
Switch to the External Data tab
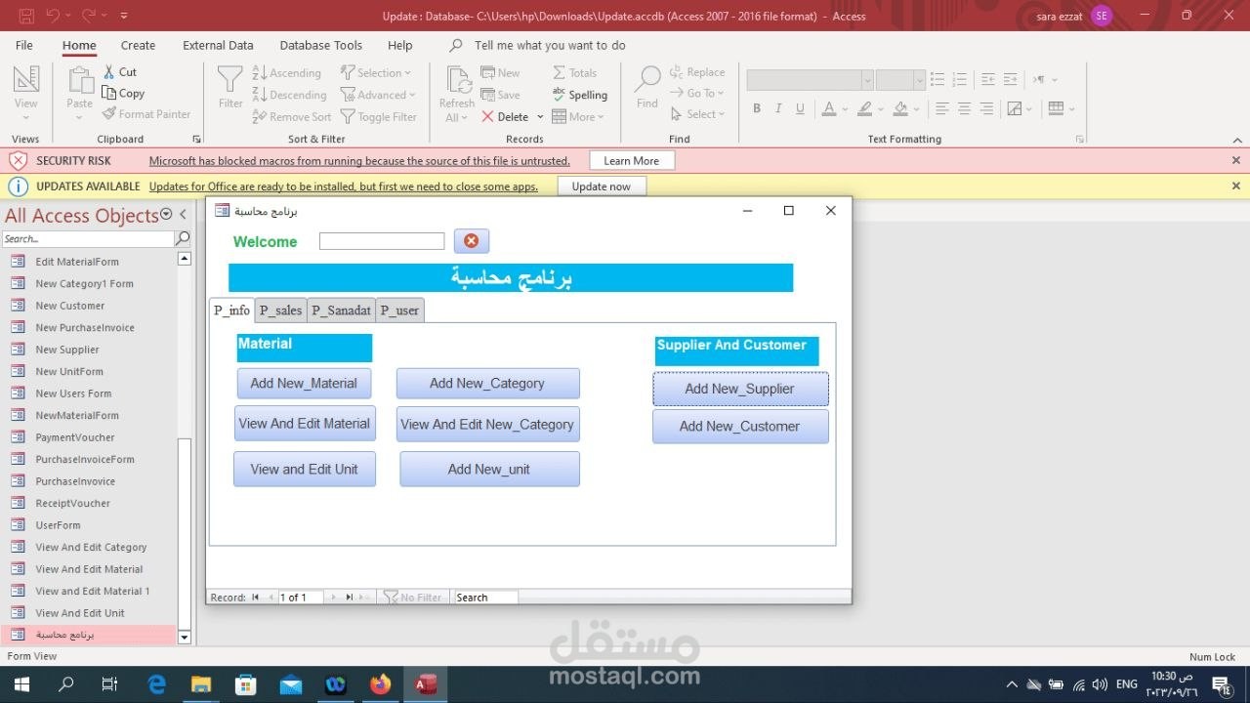pos(218,45)
